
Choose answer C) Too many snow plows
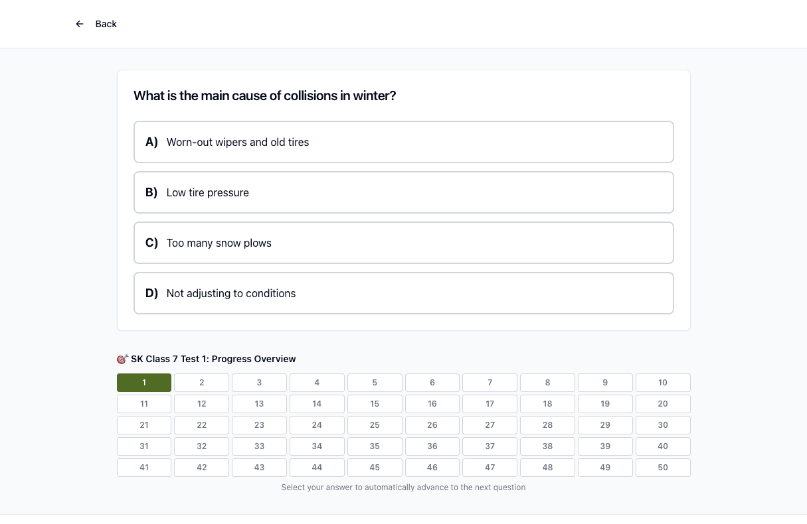[x=404, y=243]
